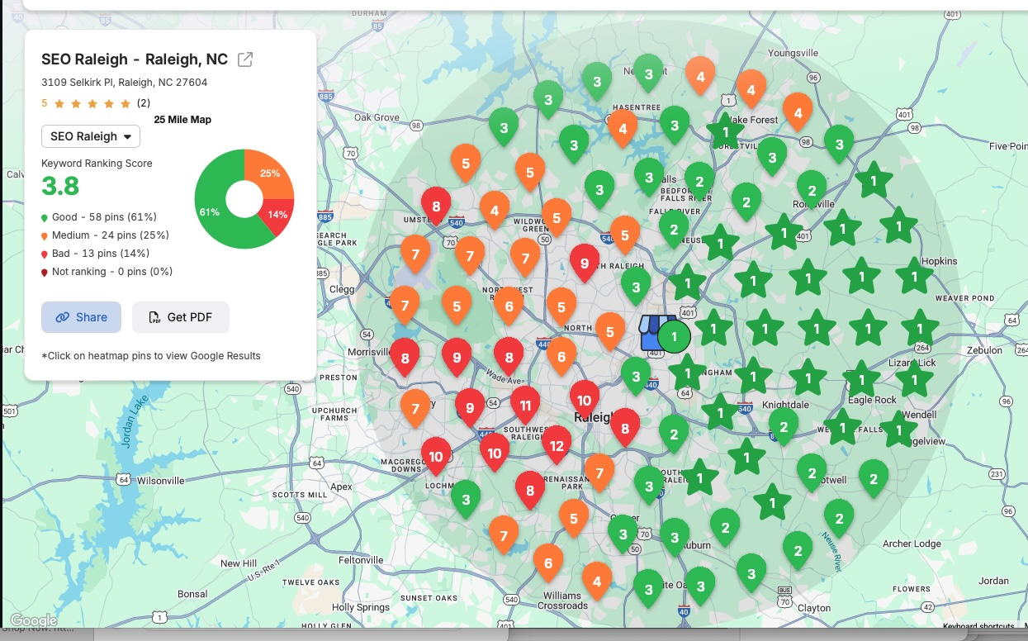This screenshot has width=1028, height=641.
Task: Select orange pin 4 below Hasentree label
Action: click(623, 128)
